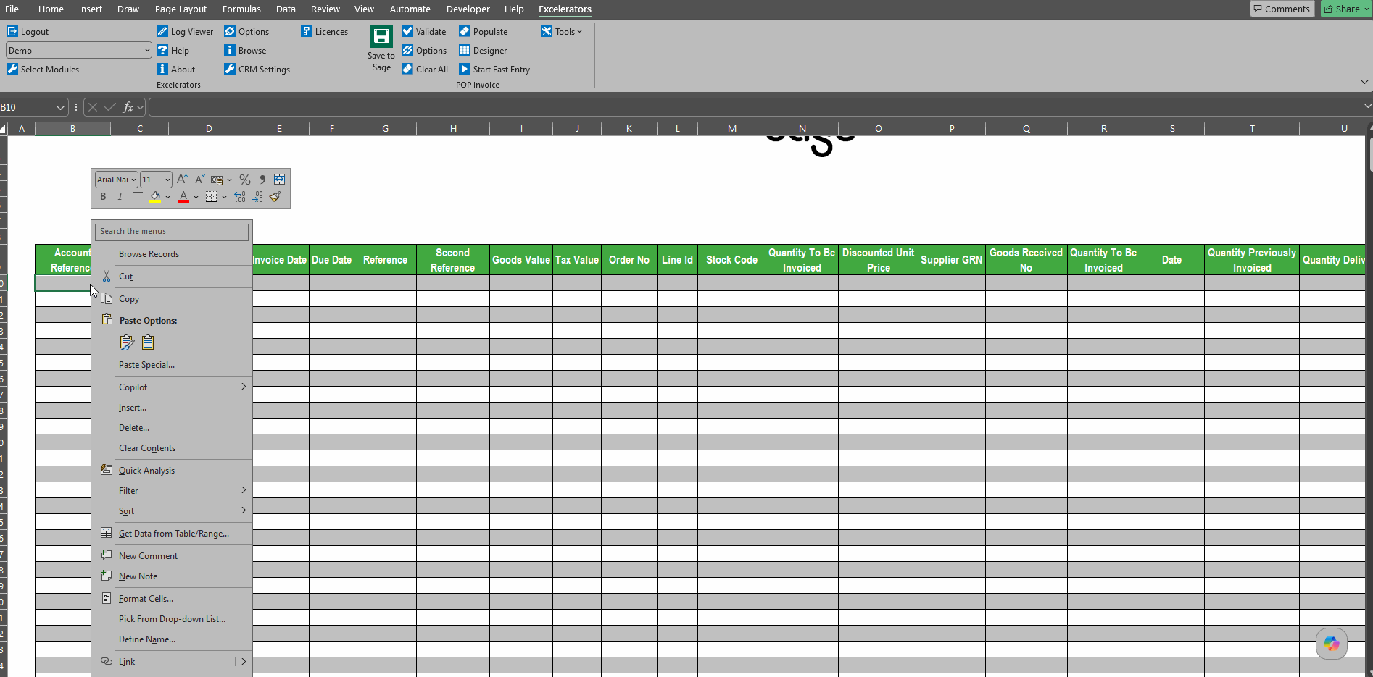Apply percent style from mini toolbar
The width and height of the screenshot is (1373, 677).
pos(245,180)
